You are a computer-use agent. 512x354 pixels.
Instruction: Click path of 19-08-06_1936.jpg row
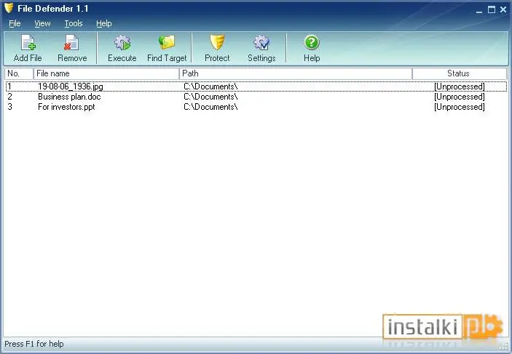(210, 87)
